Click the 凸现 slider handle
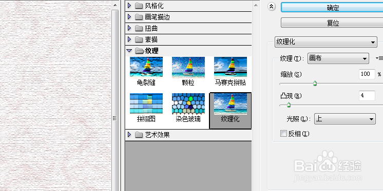Viewport: 383px width, 191px height. [289, 105]
